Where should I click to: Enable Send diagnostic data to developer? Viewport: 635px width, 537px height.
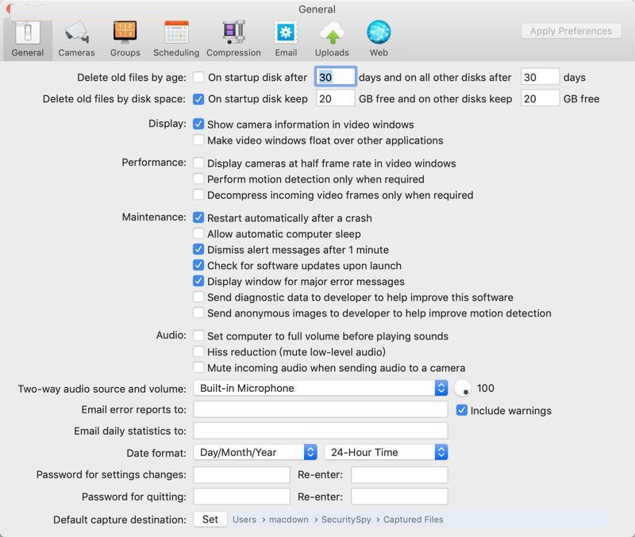coord(198,297)
